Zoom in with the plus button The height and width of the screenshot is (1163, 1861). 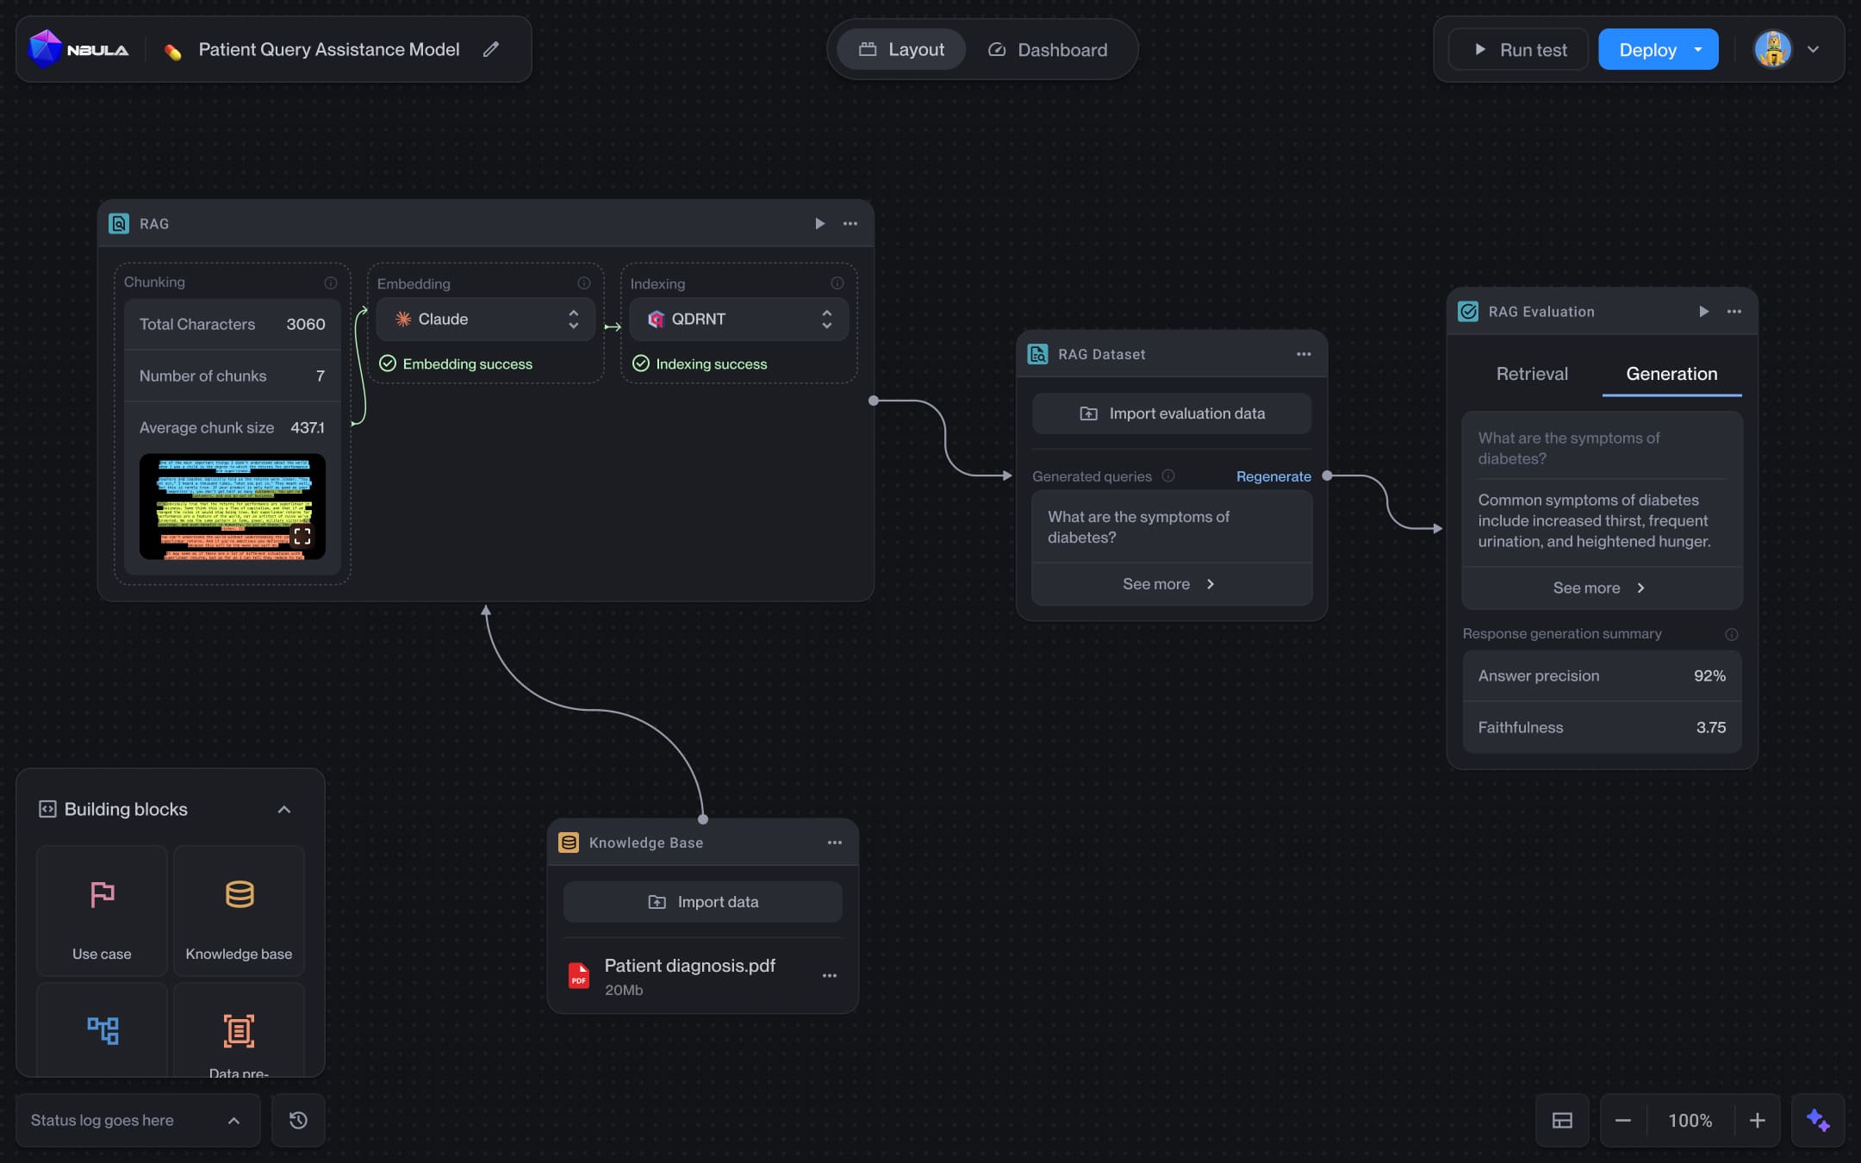1758,1120
